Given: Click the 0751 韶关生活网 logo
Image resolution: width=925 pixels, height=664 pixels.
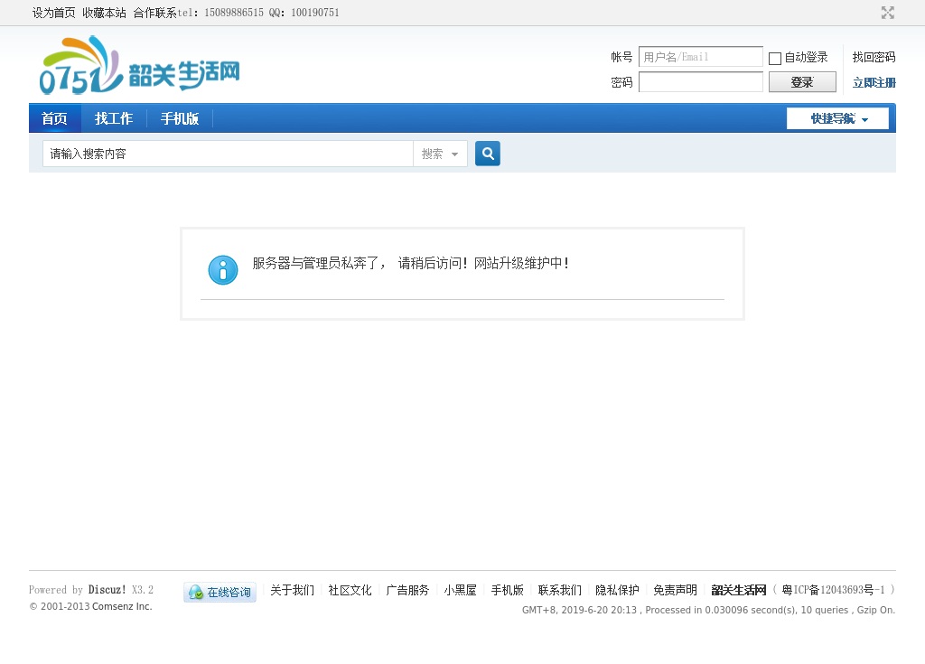Looking at the screenshot, I should tap(140, 66).
